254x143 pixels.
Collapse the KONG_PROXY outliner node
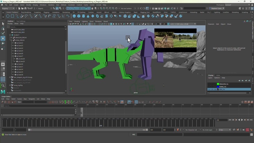point(11,40)
